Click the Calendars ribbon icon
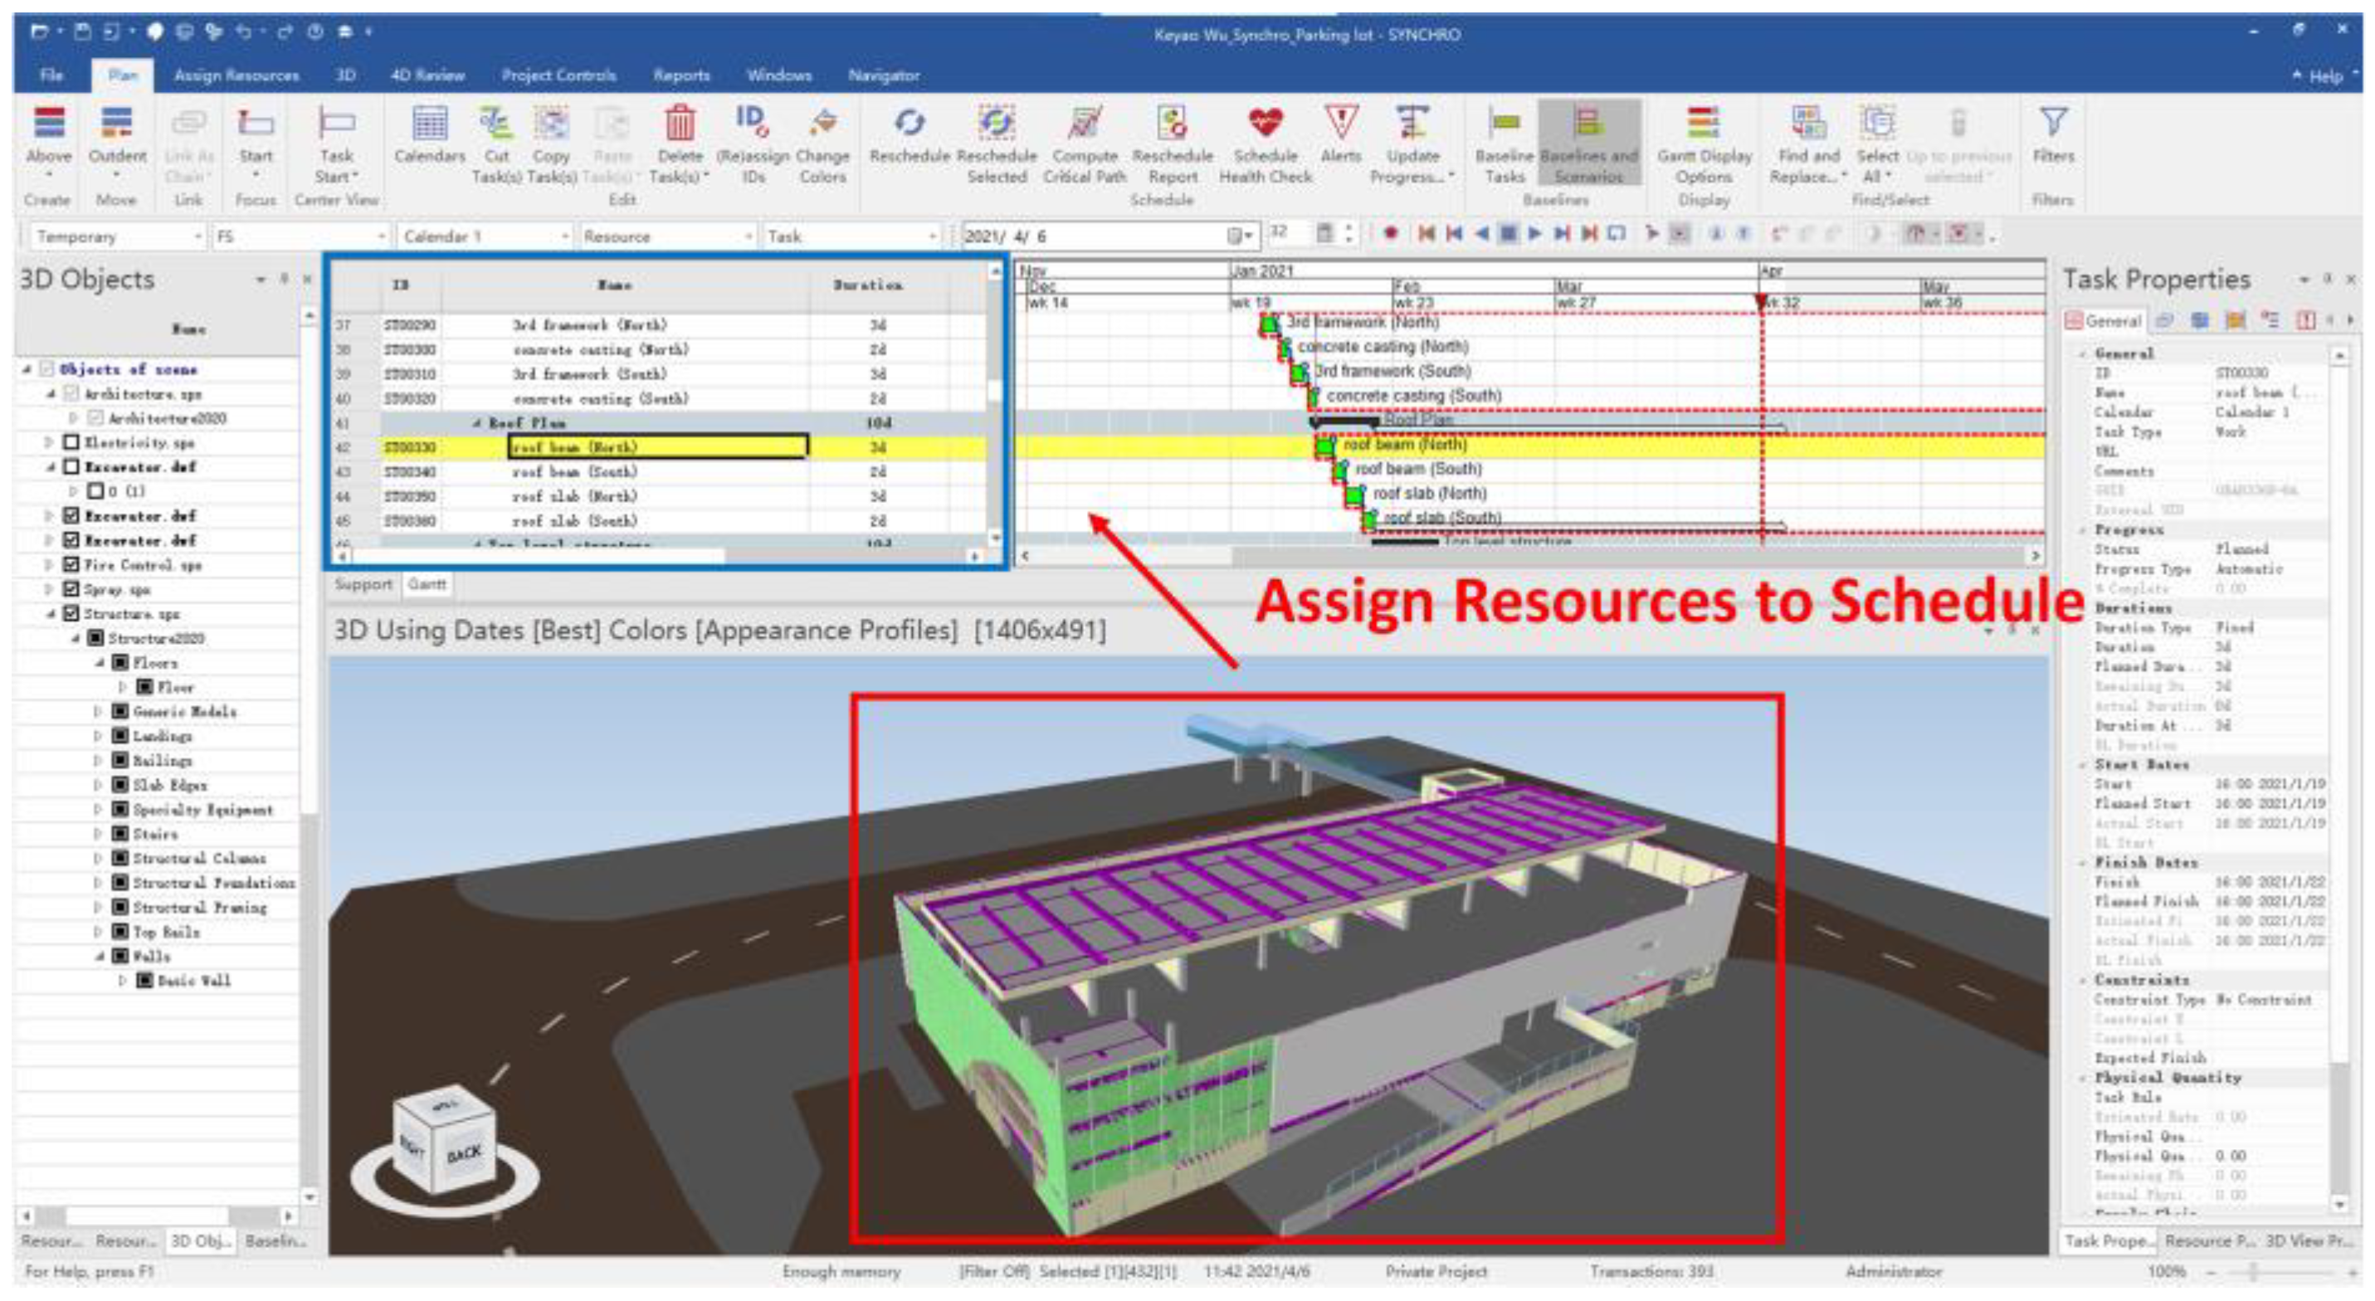Screen dimensions: 2375x1301 tap(429, 124)
